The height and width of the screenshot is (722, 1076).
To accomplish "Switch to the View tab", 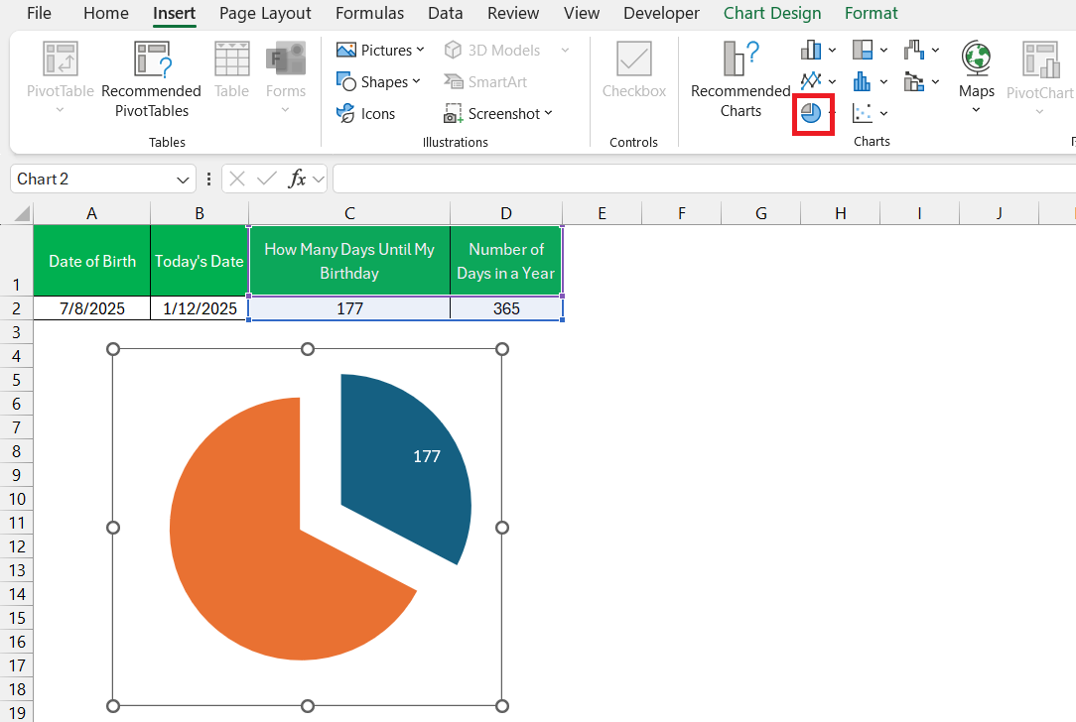I will 582,13.
